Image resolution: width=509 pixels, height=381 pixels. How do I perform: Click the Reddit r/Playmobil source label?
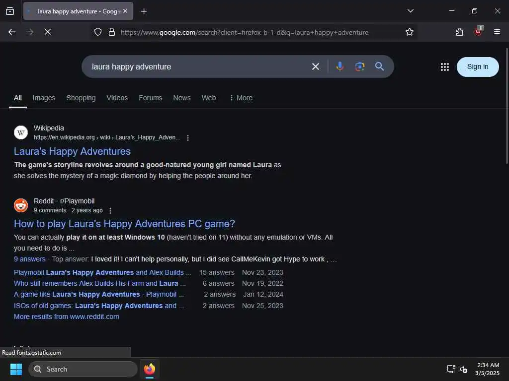pos(64,201)
